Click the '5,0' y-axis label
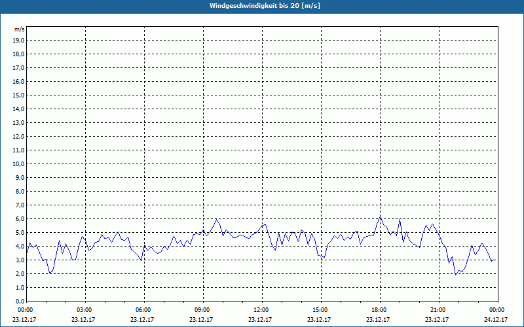 (20, 233)
